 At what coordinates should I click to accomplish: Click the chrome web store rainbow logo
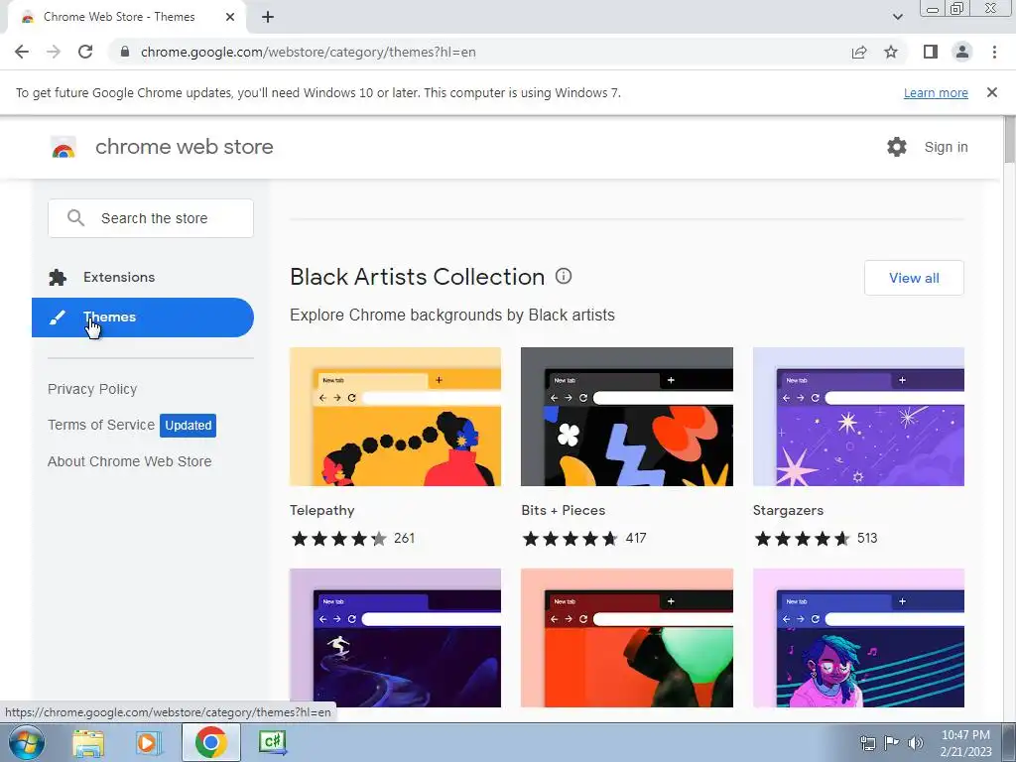(63, 147)
